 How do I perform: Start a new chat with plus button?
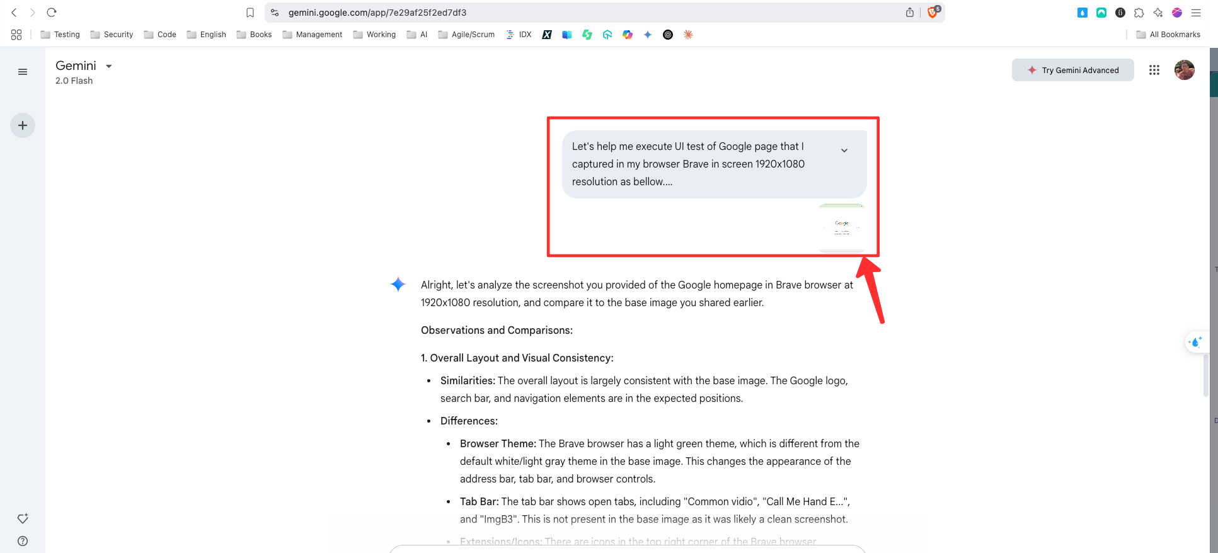[x=23, y=125]
